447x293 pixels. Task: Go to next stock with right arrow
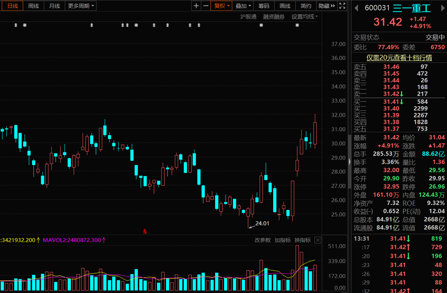(443, 8)
